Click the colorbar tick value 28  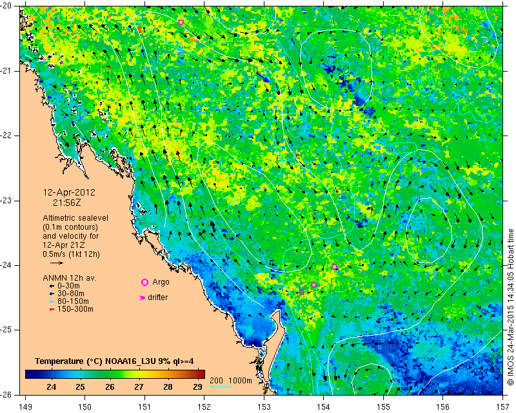point(168,387)
